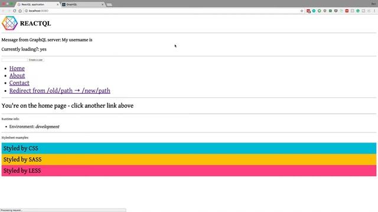The image size is (378, 212).
Task: Click the browser home icon
Action: click(20, 11)
